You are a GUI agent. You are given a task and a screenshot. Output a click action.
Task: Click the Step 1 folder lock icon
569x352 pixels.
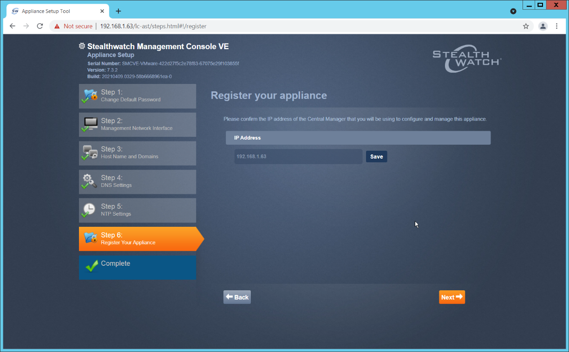pyautogui.click(x=90, y=96)
